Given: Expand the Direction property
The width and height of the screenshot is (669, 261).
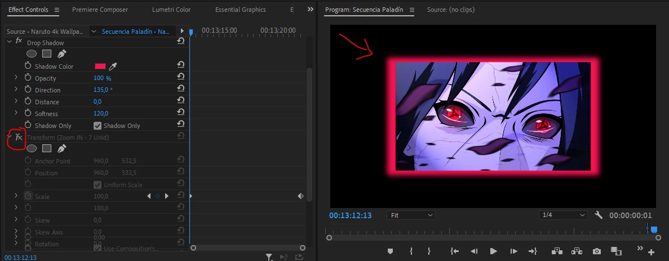Looking at the screenshot, I should pos(16,89).
